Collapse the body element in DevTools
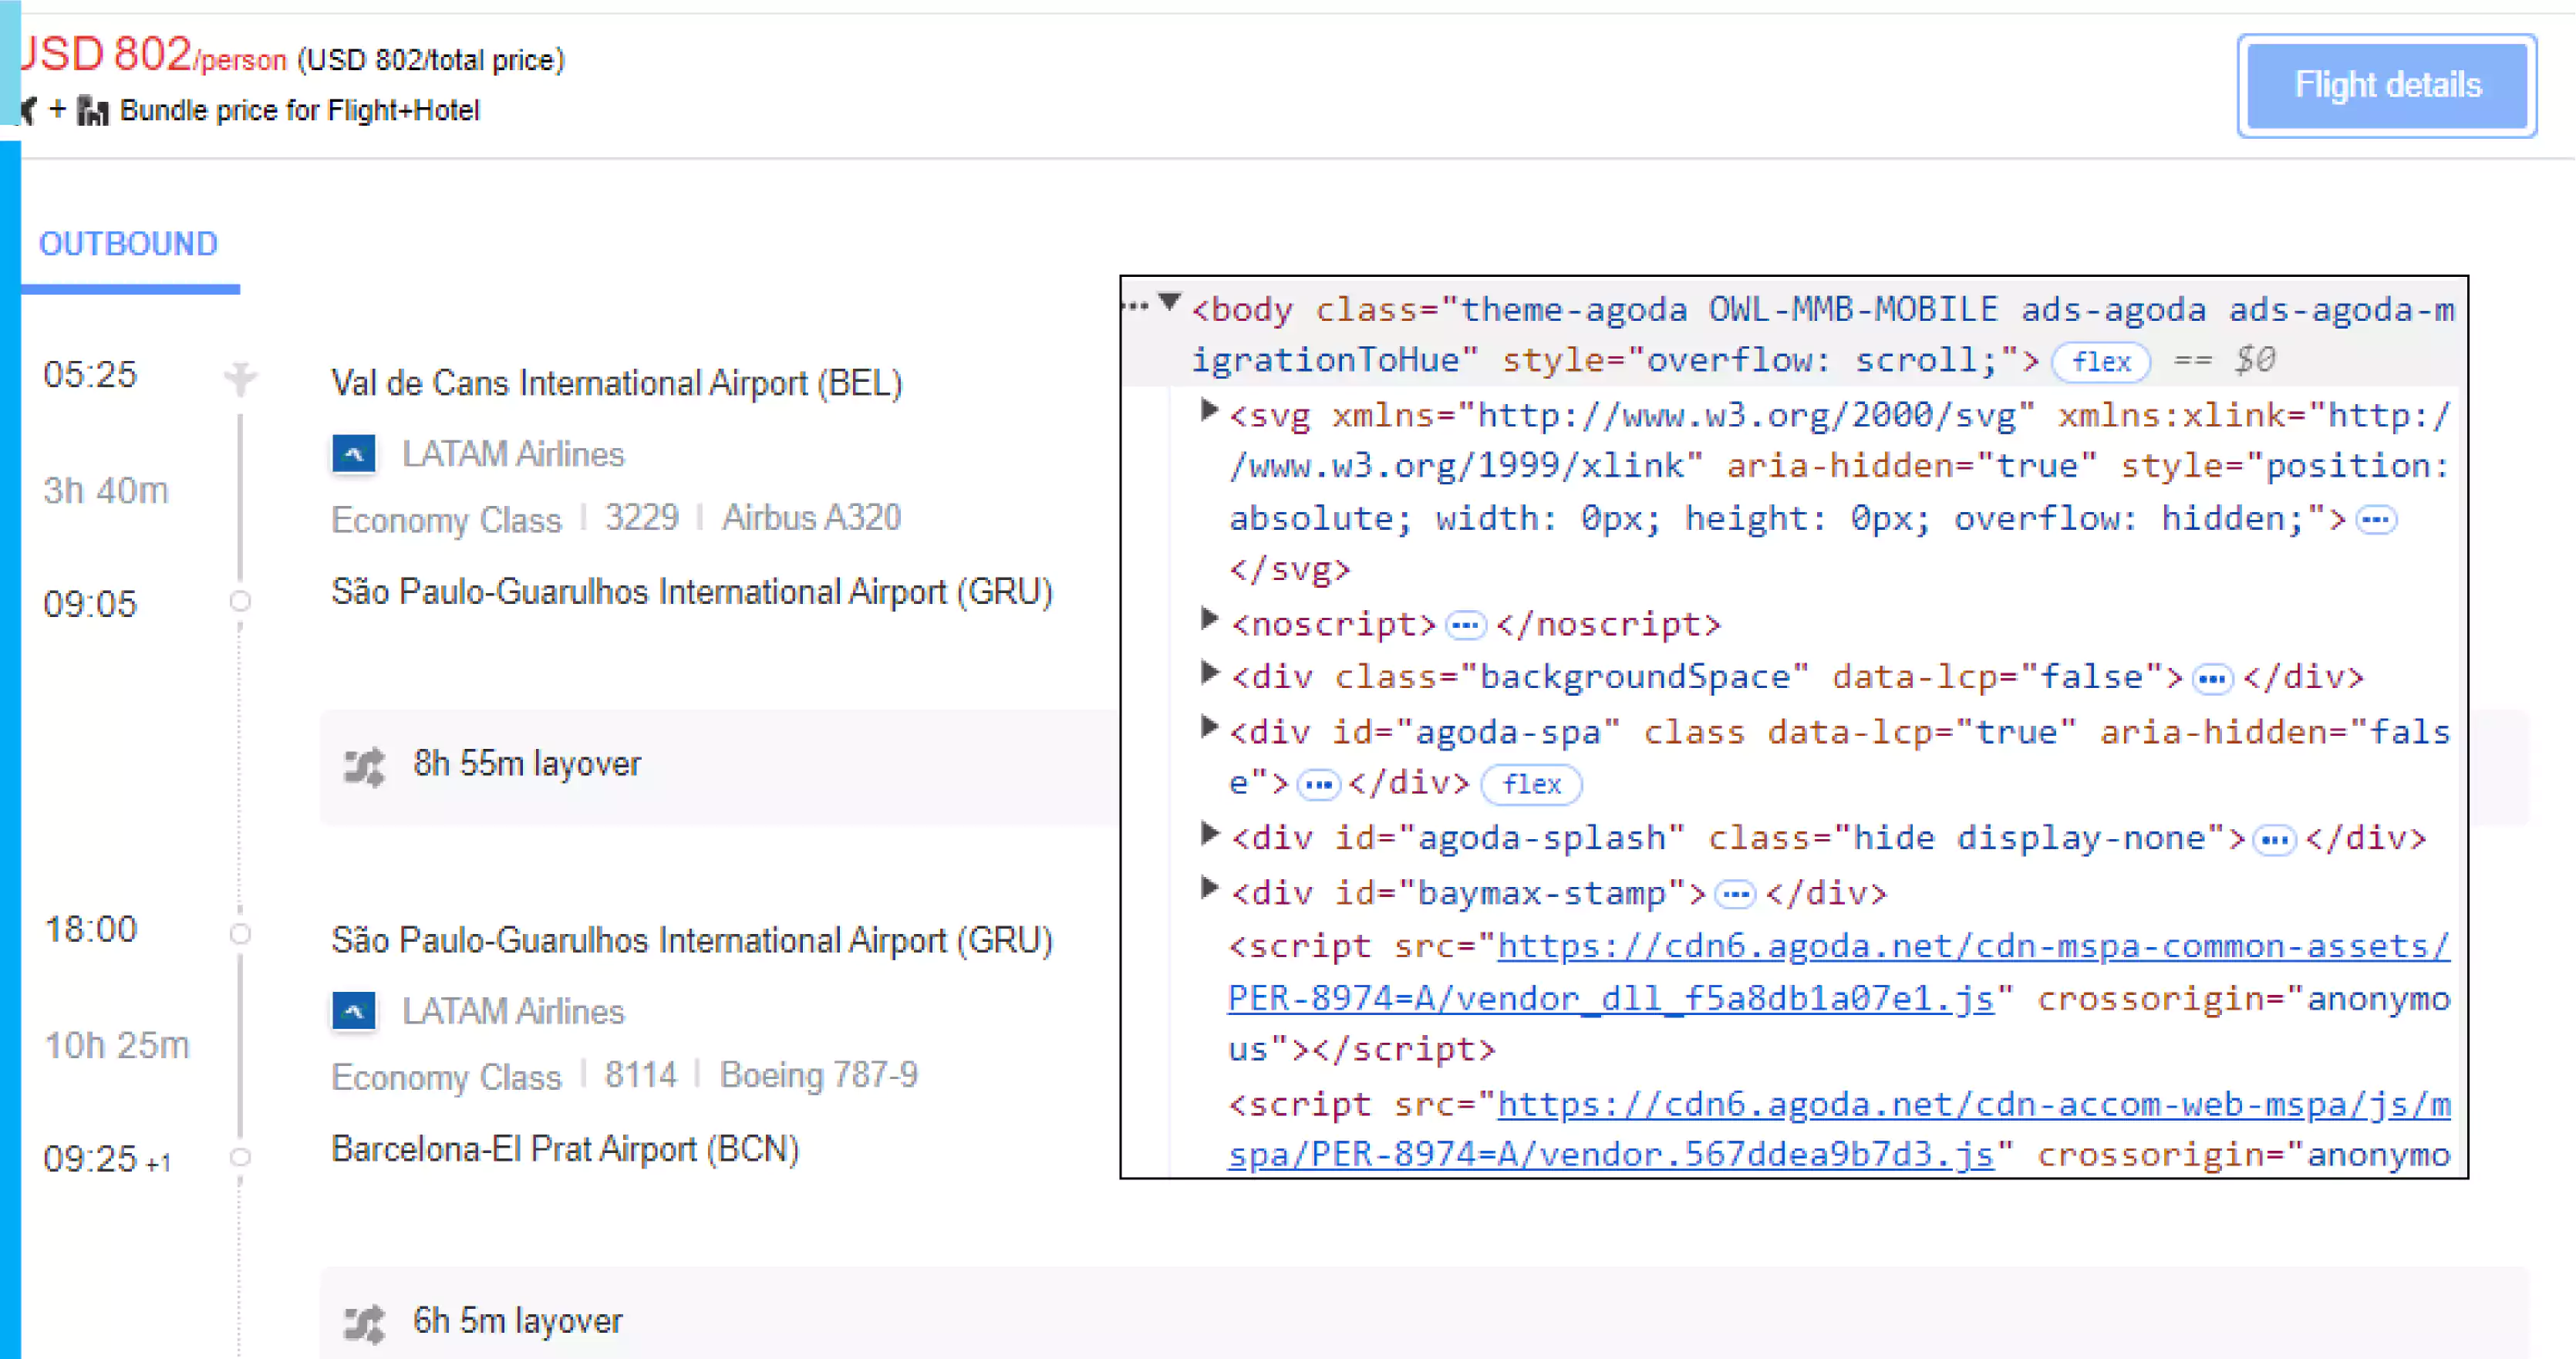 pyautogui.click(x=1169, y=301)
